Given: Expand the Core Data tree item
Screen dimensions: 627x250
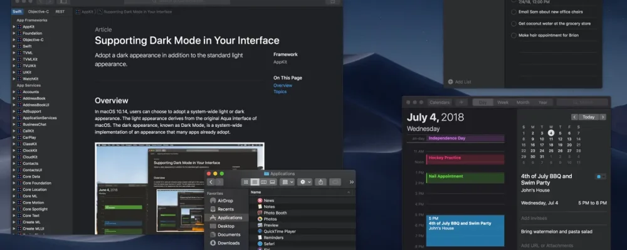Looking at the screenshot, I should 14,177.
